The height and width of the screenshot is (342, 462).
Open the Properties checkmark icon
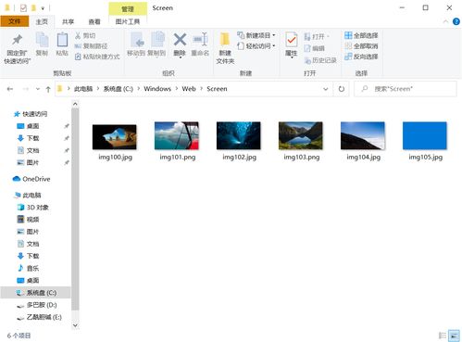[x=292, y=40]
